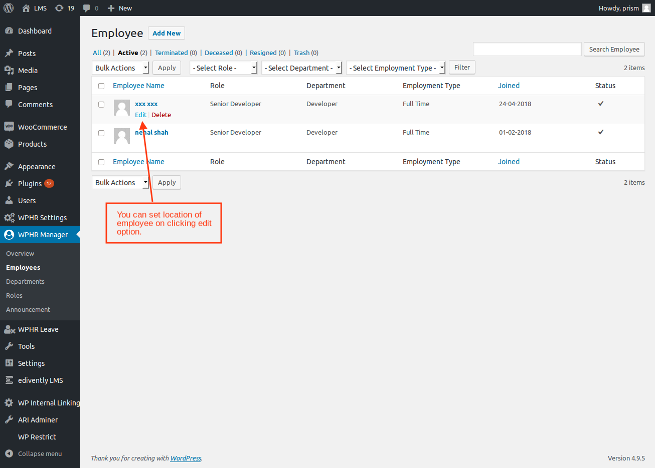Viewport: 655px width, 468px height.
Task: Open the xxx xxx employee name link
Action: [146, 104]
